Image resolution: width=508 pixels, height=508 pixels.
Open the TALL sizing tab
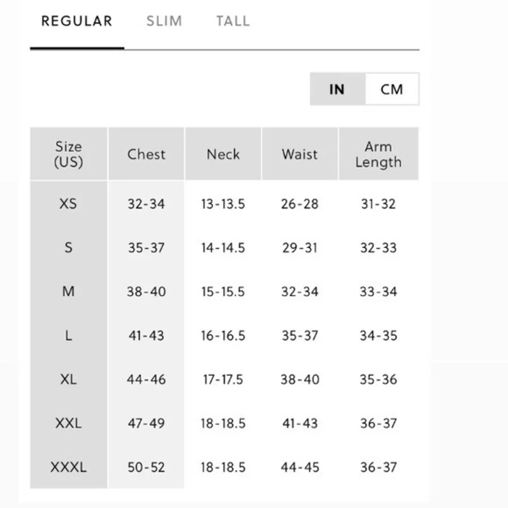233,21
